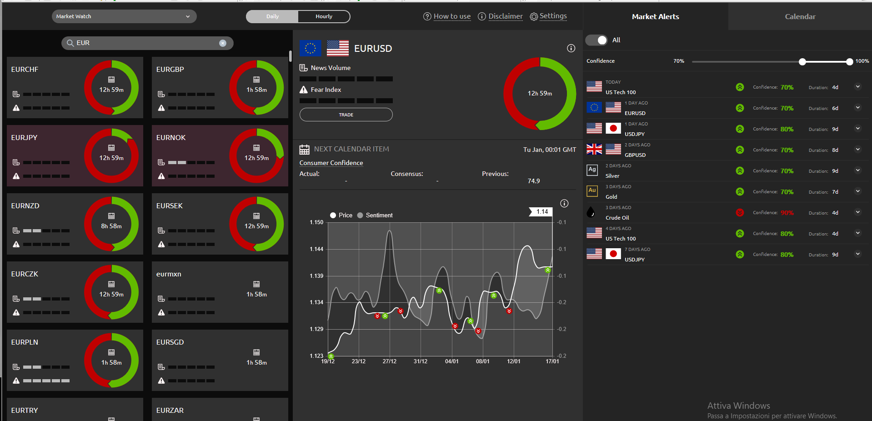The height and width of the screenshot is (421, 872).
Task: Expand the 1 day ago USDJPY alert
Action: point(857,129)
